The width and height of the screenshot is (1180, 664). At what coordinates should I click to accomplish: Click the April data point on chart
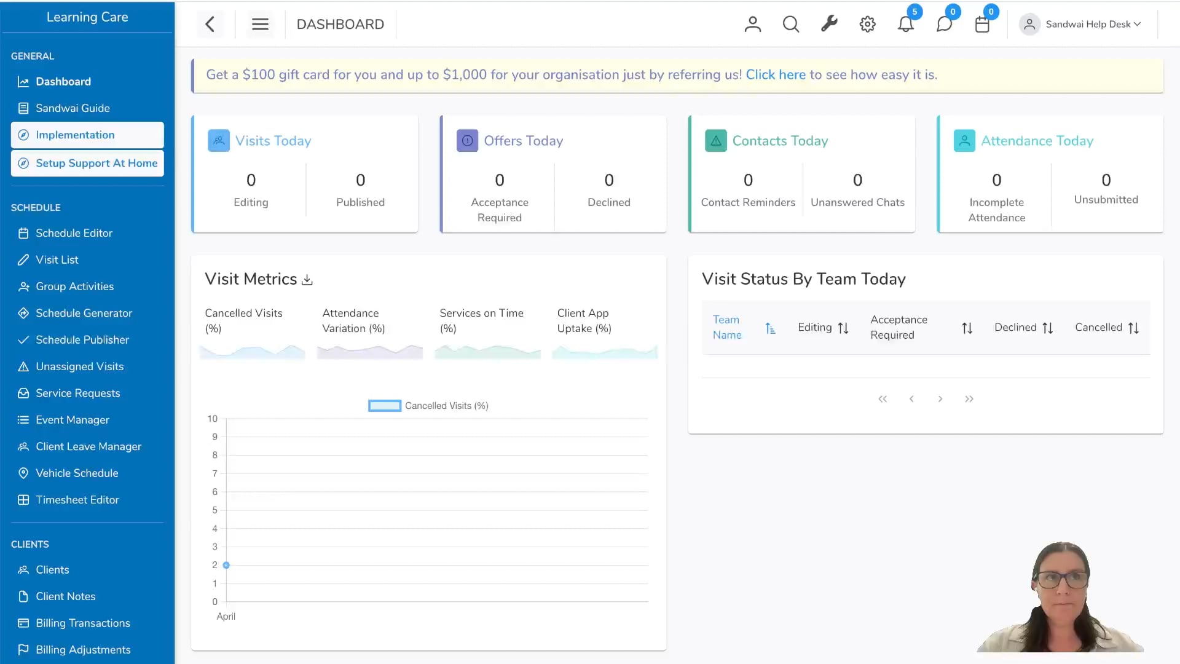[x=226, y=565]
